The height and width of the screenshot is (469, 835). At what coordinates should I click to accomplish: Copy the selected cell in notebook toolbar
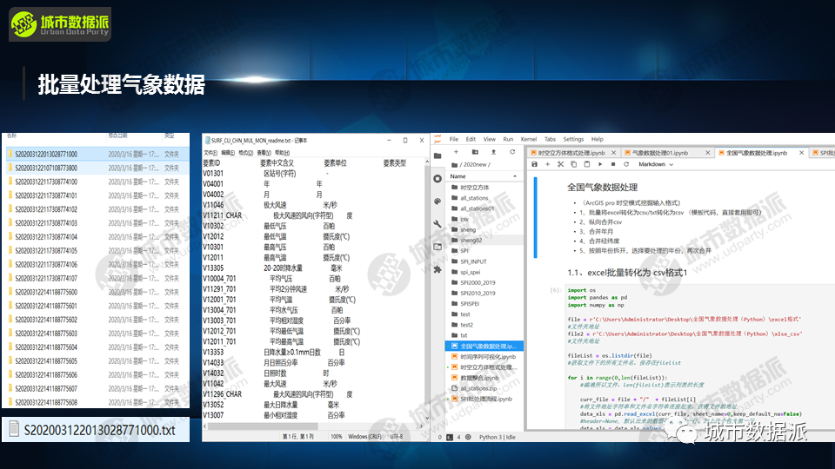(573, 164)
